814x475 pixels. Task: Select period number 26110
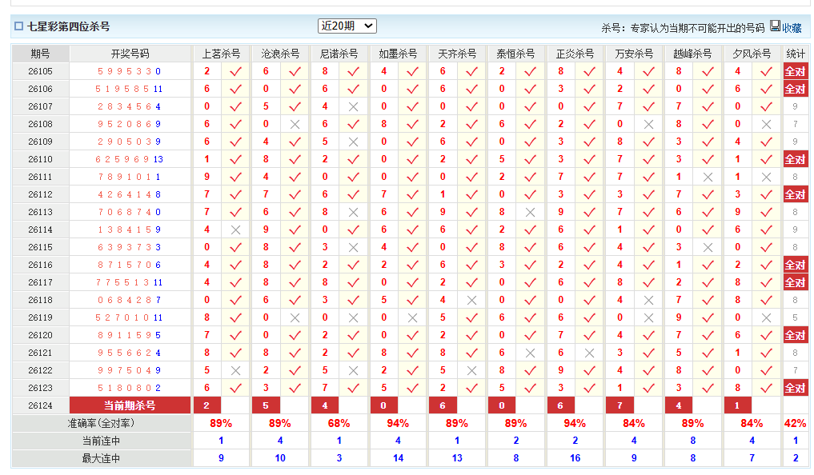coord(41,159)
